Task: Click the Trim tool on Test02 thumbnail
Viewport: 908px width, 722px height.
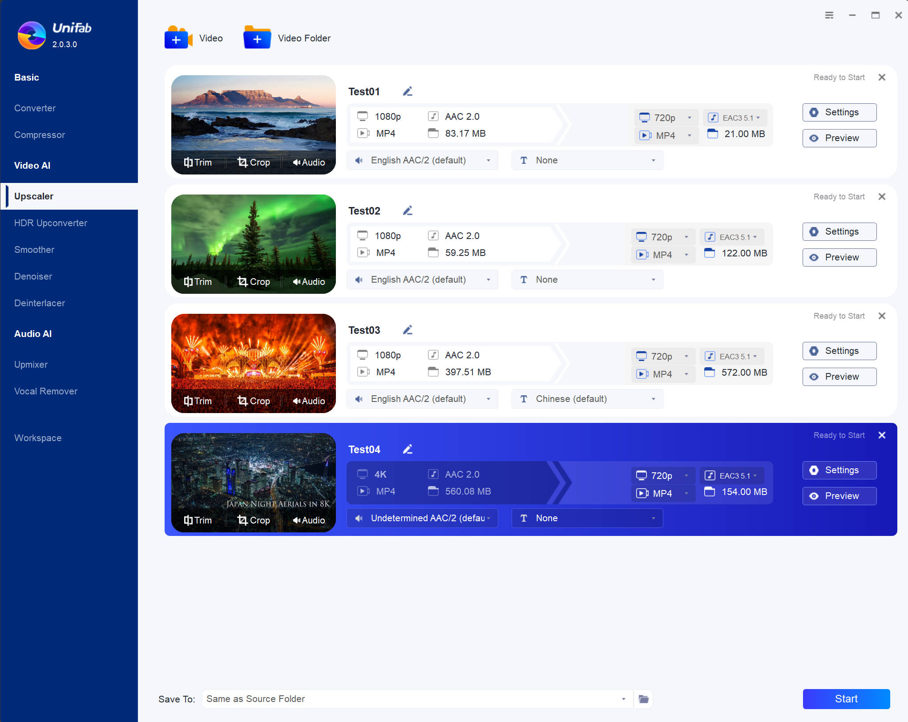Action: coord(198,282)
